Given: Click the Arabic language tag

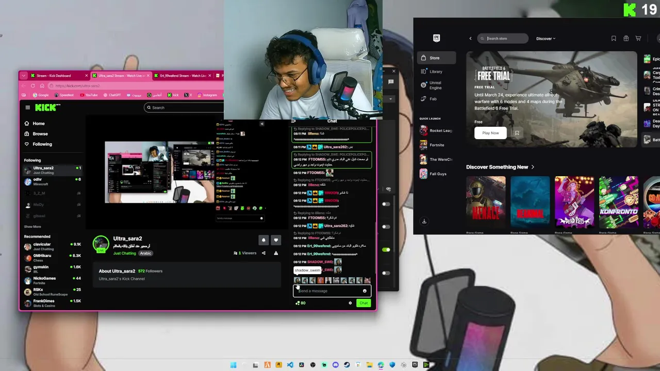Looking at the screenshot, I should (x=145, y=254).
